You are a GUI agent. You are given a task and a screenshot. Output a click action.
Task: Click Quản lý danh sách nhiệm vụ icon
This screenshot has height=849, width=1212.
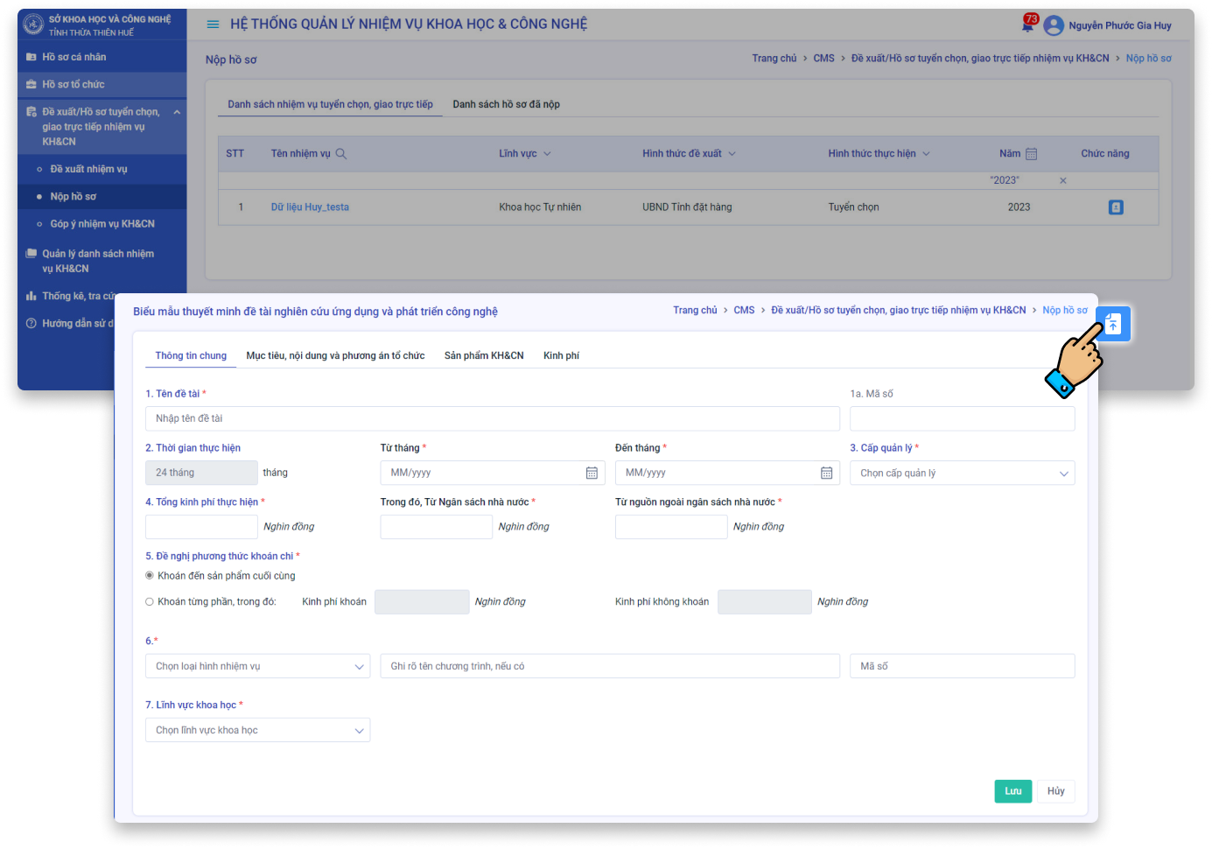32,254
